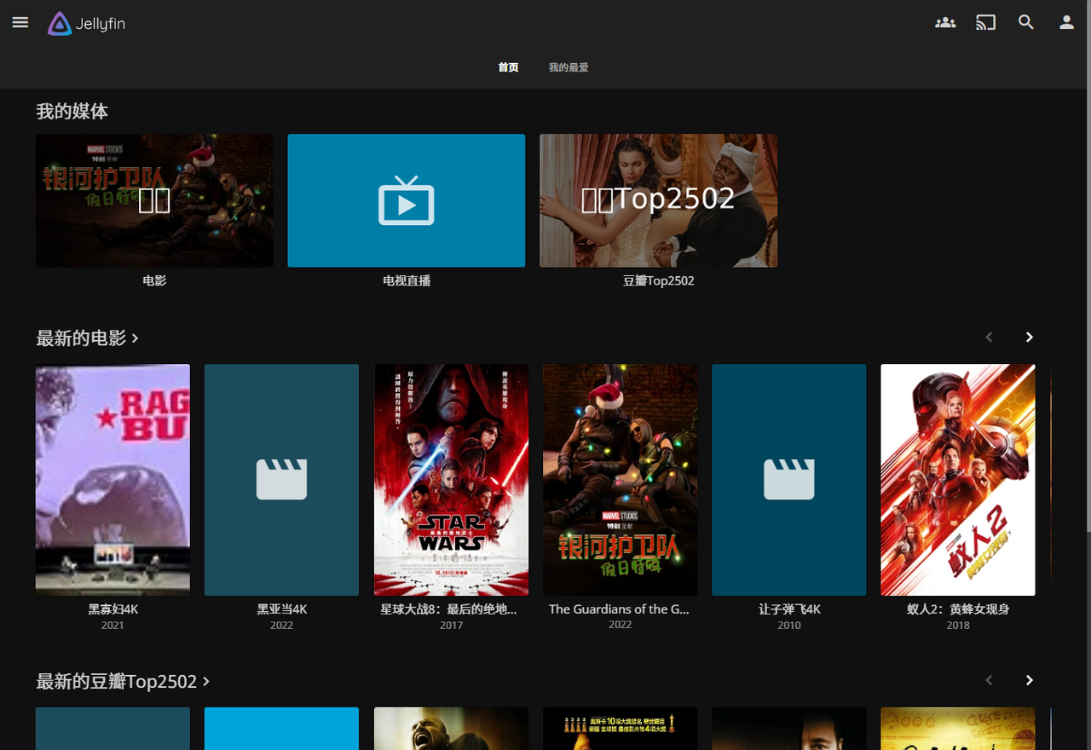Click the 黑亚当4K title text
This screenshot has width=1091, height=750.
281,609
